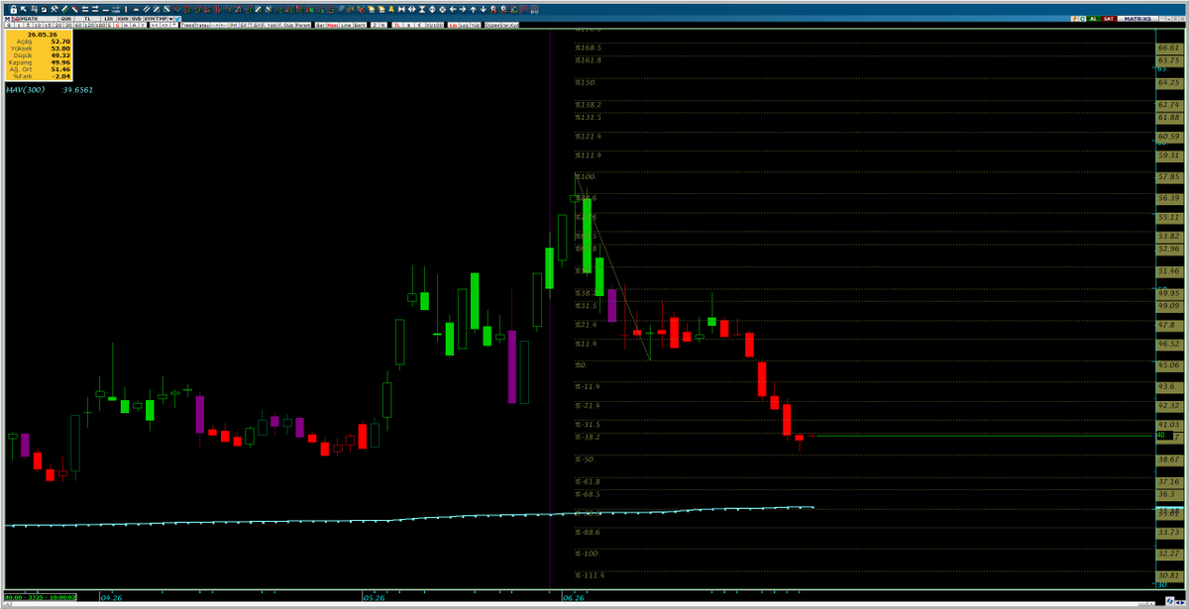
Task: Click the padlock lock icon in toolbar
Action: coord(14,10)
